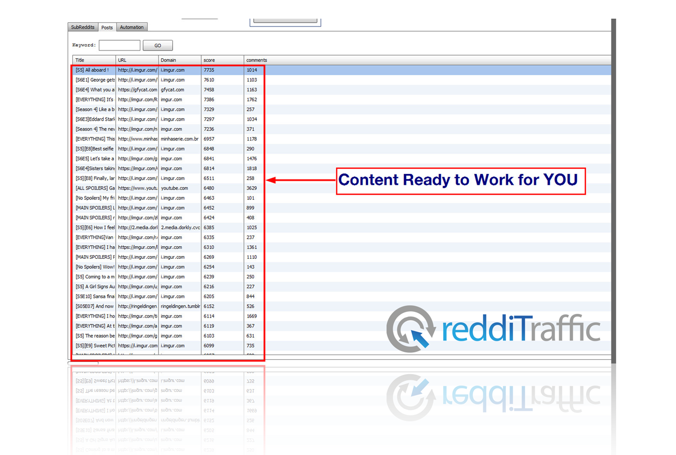Open the Automation tab
Viewport: 676px width, 455px height.
tap(132, 27)
